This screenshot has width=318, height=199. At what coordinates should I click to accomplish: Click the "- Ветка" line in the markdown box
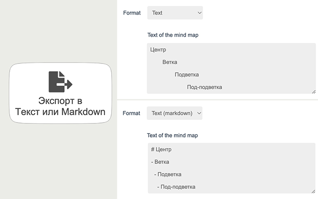[160, 162]
